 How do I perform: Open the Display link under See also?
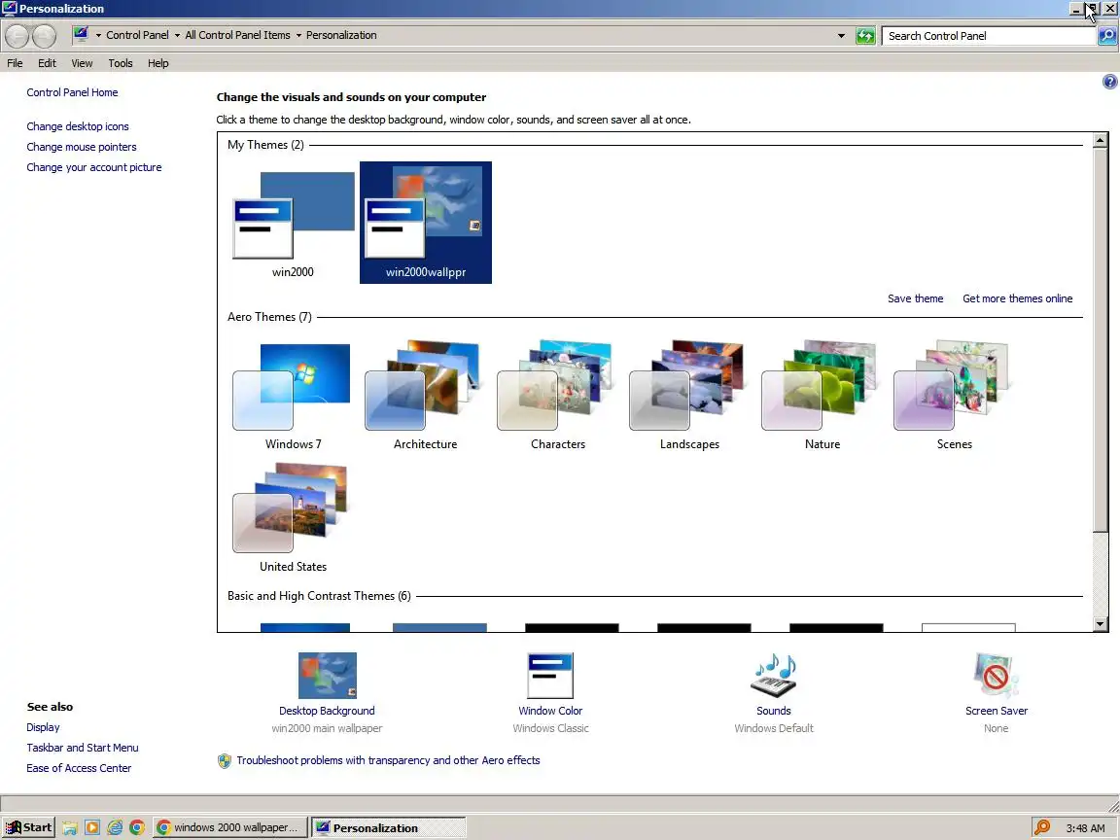(x=43, y=727)
